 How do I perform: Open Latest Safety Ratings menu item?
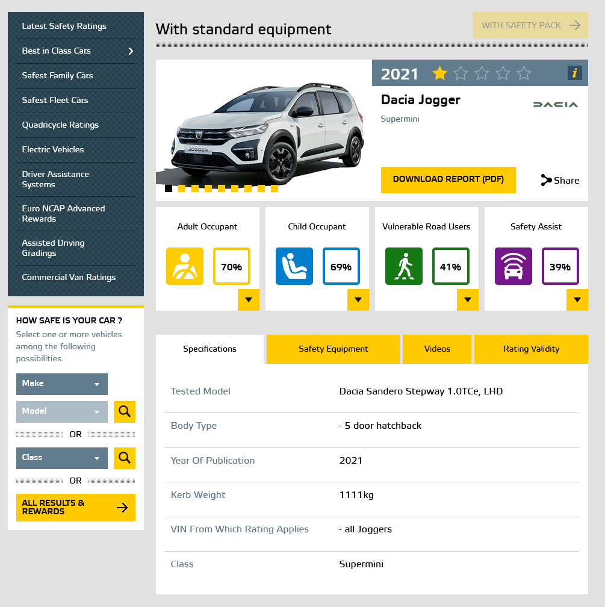pyautogui.click(x=76, y=26)
